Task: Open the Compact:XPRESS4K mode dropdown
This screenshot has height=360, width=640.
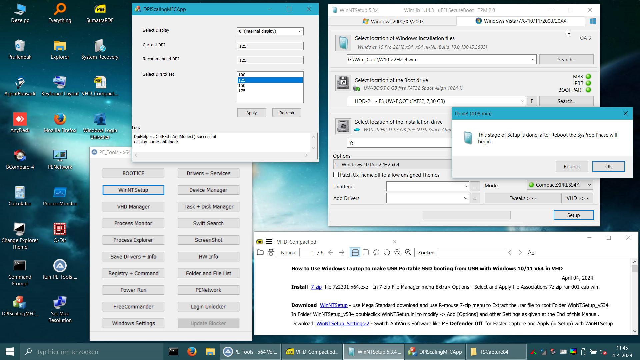Action: 589,185
